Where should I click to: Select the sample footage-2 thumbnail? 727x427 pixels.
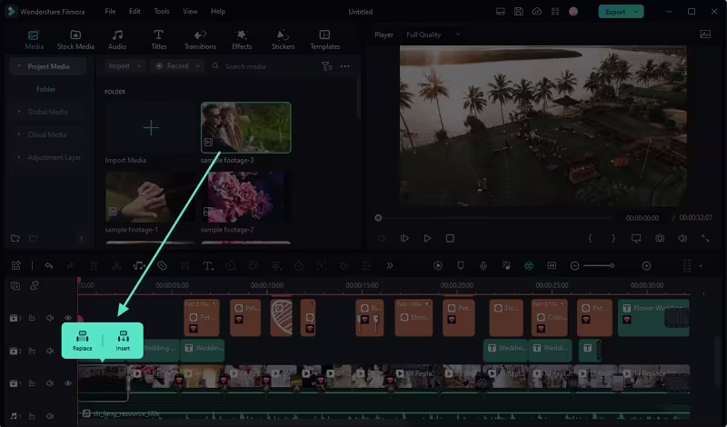point(245,197)
